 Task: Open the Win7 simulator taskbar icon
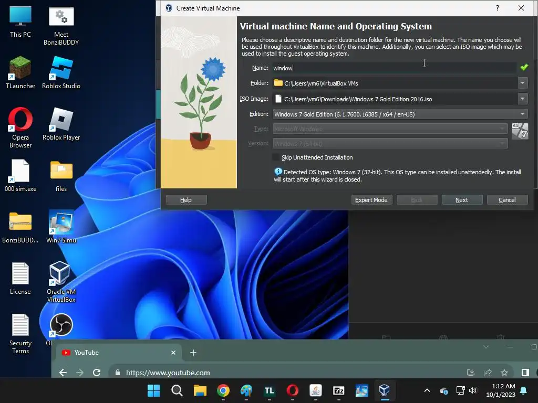click(361, 390)
